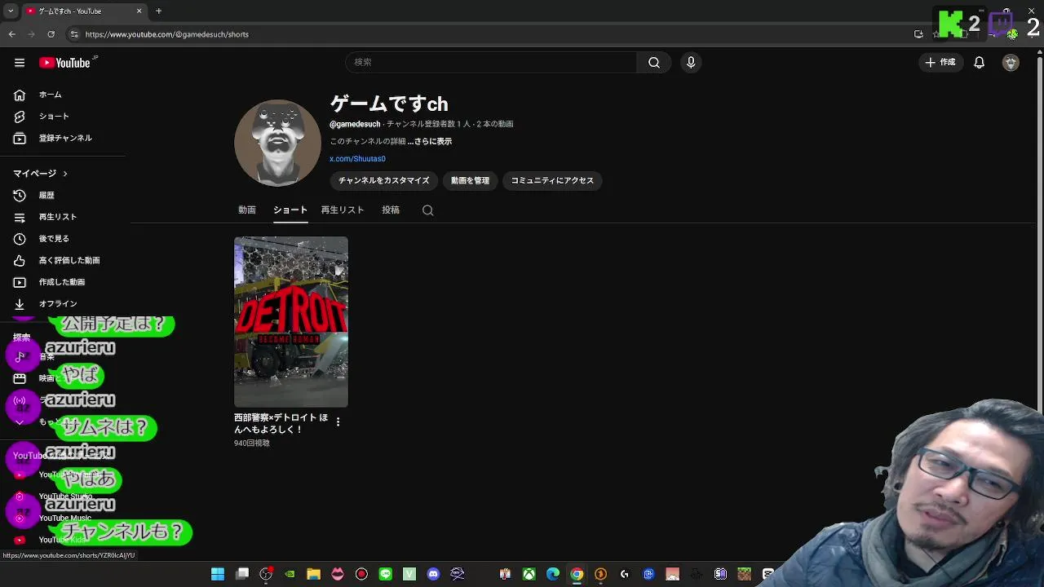Switch to the 投稿 tab

click(x=391, y=210)
